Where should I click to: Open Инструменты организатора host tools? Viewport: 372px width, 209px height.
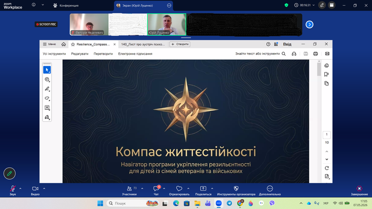tap(236, 190)
